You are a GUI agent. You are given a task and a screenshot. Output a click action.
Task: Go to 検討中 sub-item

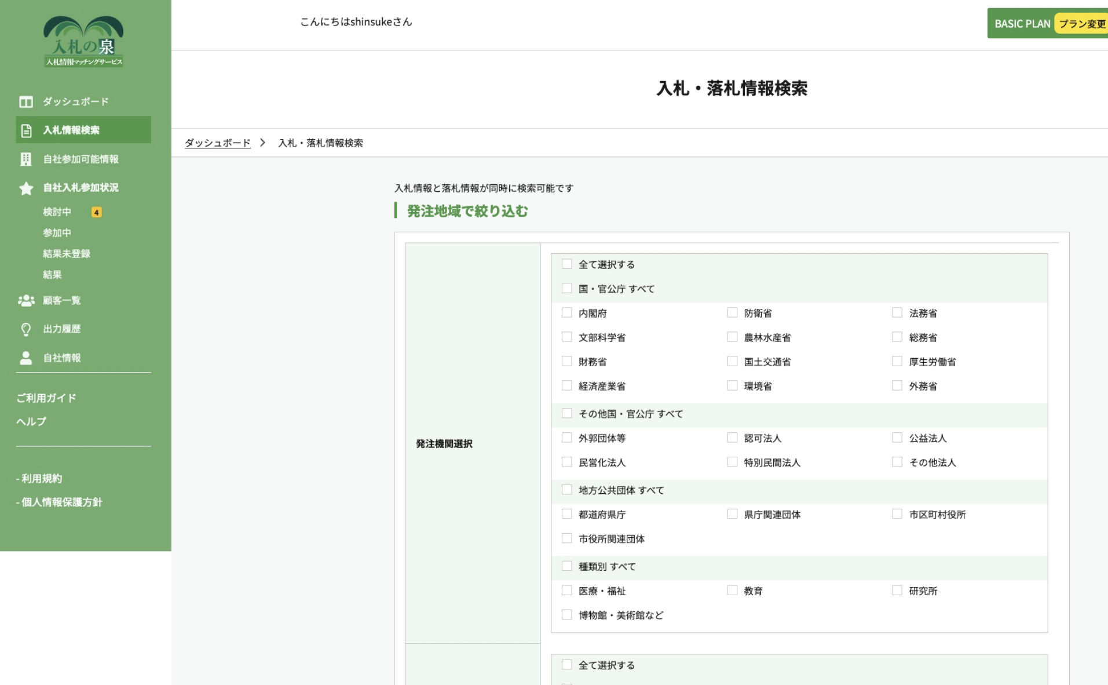[x=57, y=212]
